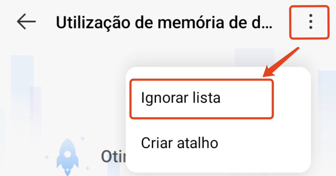Click the sparkle beside the rocket
The height and width of the screenshot is (176, 336).
pos(83,138)
